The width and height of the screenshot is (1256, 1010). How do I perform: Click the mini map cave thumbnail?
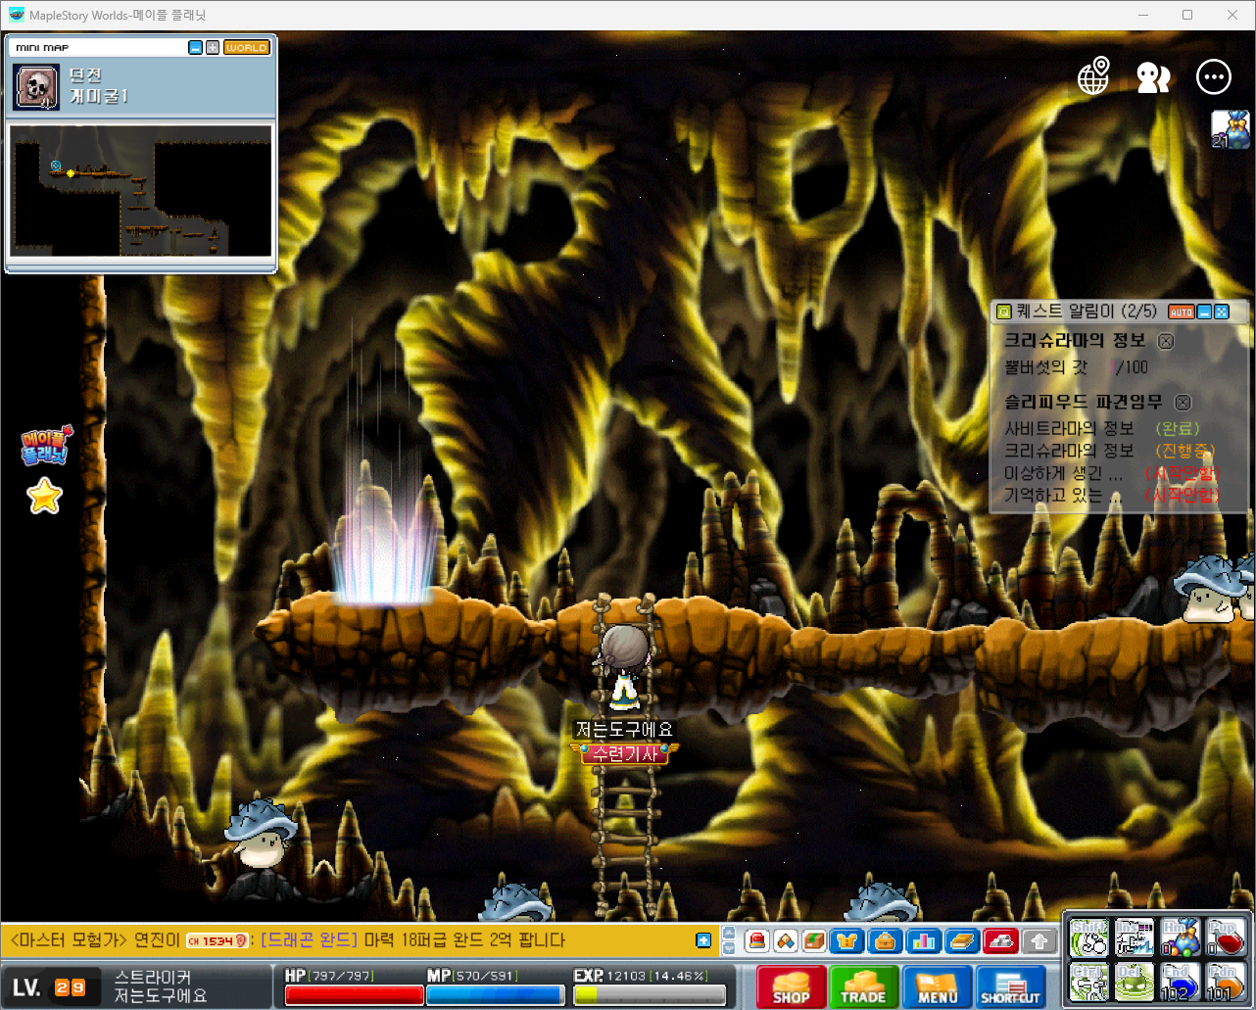coord(141,190)
